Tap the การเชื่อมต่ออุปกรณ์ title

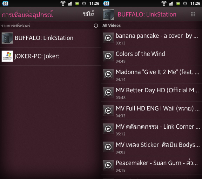27,14
